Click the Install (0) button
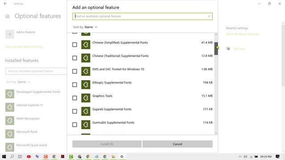 tap(107, 144)
